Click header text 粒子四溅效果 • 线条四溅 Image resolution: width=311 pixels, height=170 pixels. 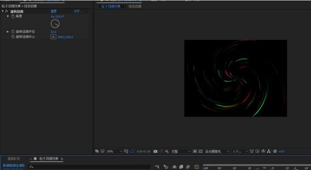click(19, 6)
